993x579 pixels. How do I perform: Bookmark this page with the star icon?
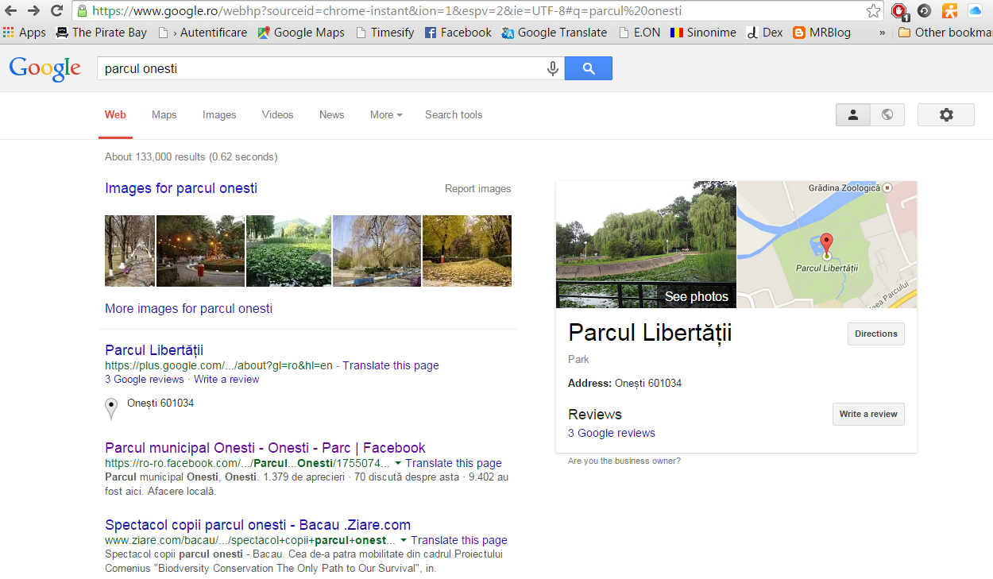[x=873, y=11]
